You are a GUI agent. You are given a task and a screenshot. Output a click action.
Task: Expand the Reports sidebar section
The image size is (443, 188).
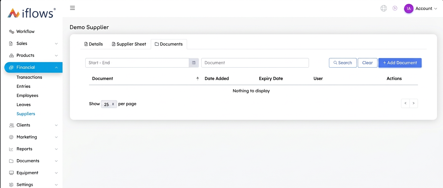point(33,149)
